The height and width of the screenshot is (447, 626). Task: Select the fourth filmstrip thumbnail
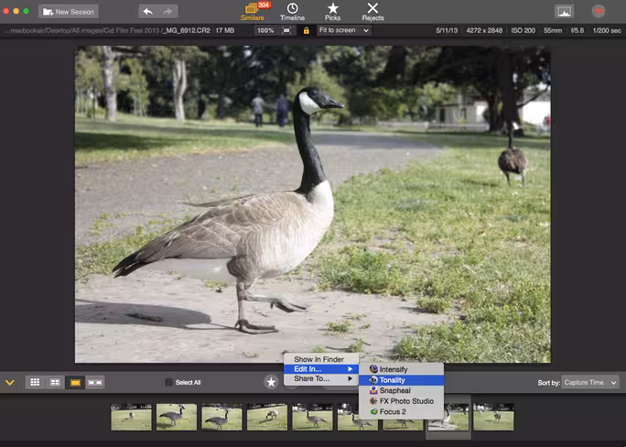pyautogui.click(x=267, y=417)
